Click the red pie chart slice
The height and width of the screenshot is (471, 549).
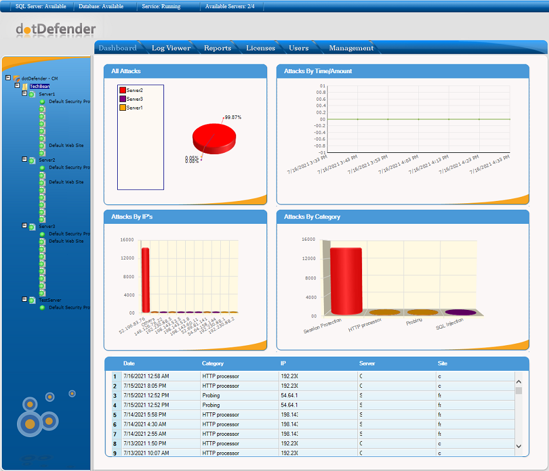[x=214, y=138]
